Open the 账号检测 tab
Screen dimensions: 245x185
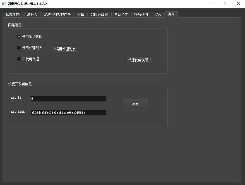point(141,15)
